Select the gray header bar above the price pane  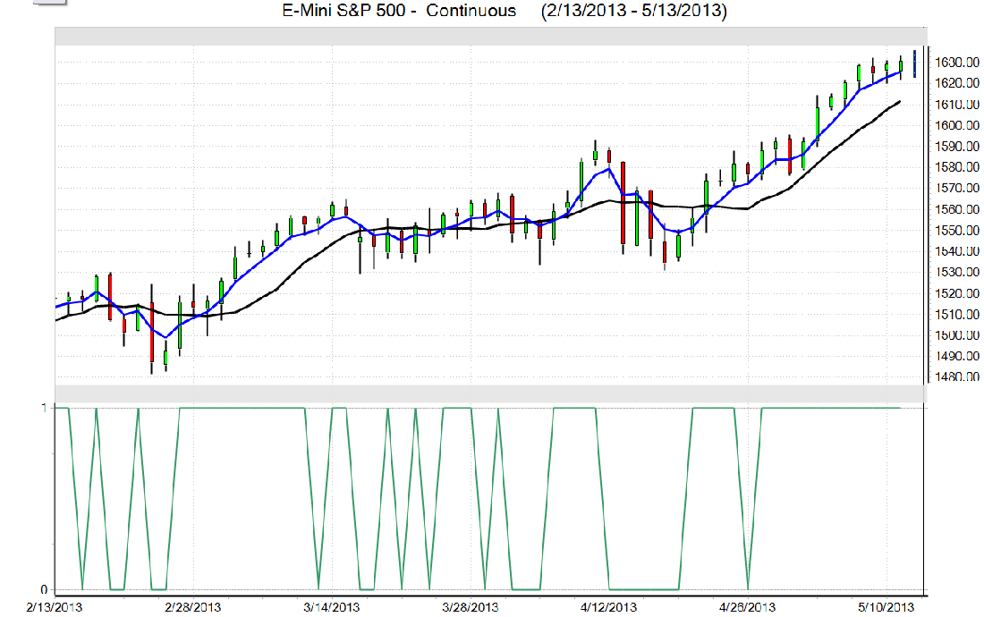click(x=492, y=36)
